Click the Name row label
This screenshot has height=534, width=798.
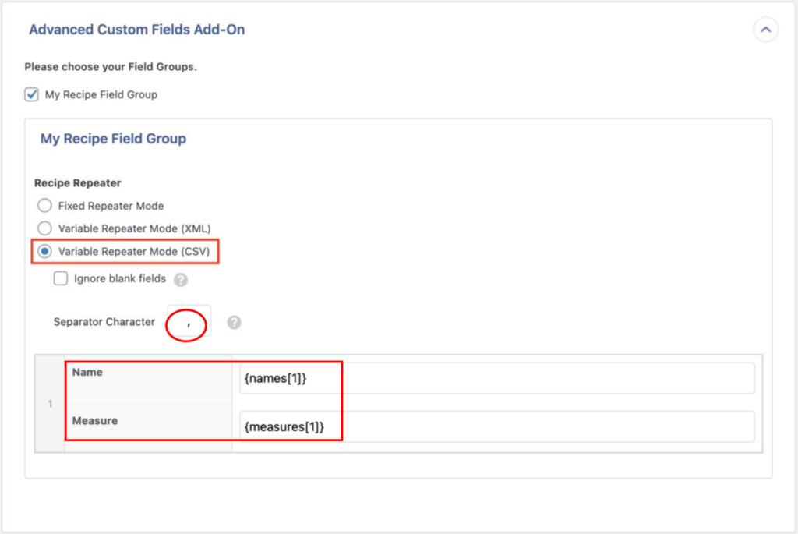pyautogui.click(x=87, y=372)
